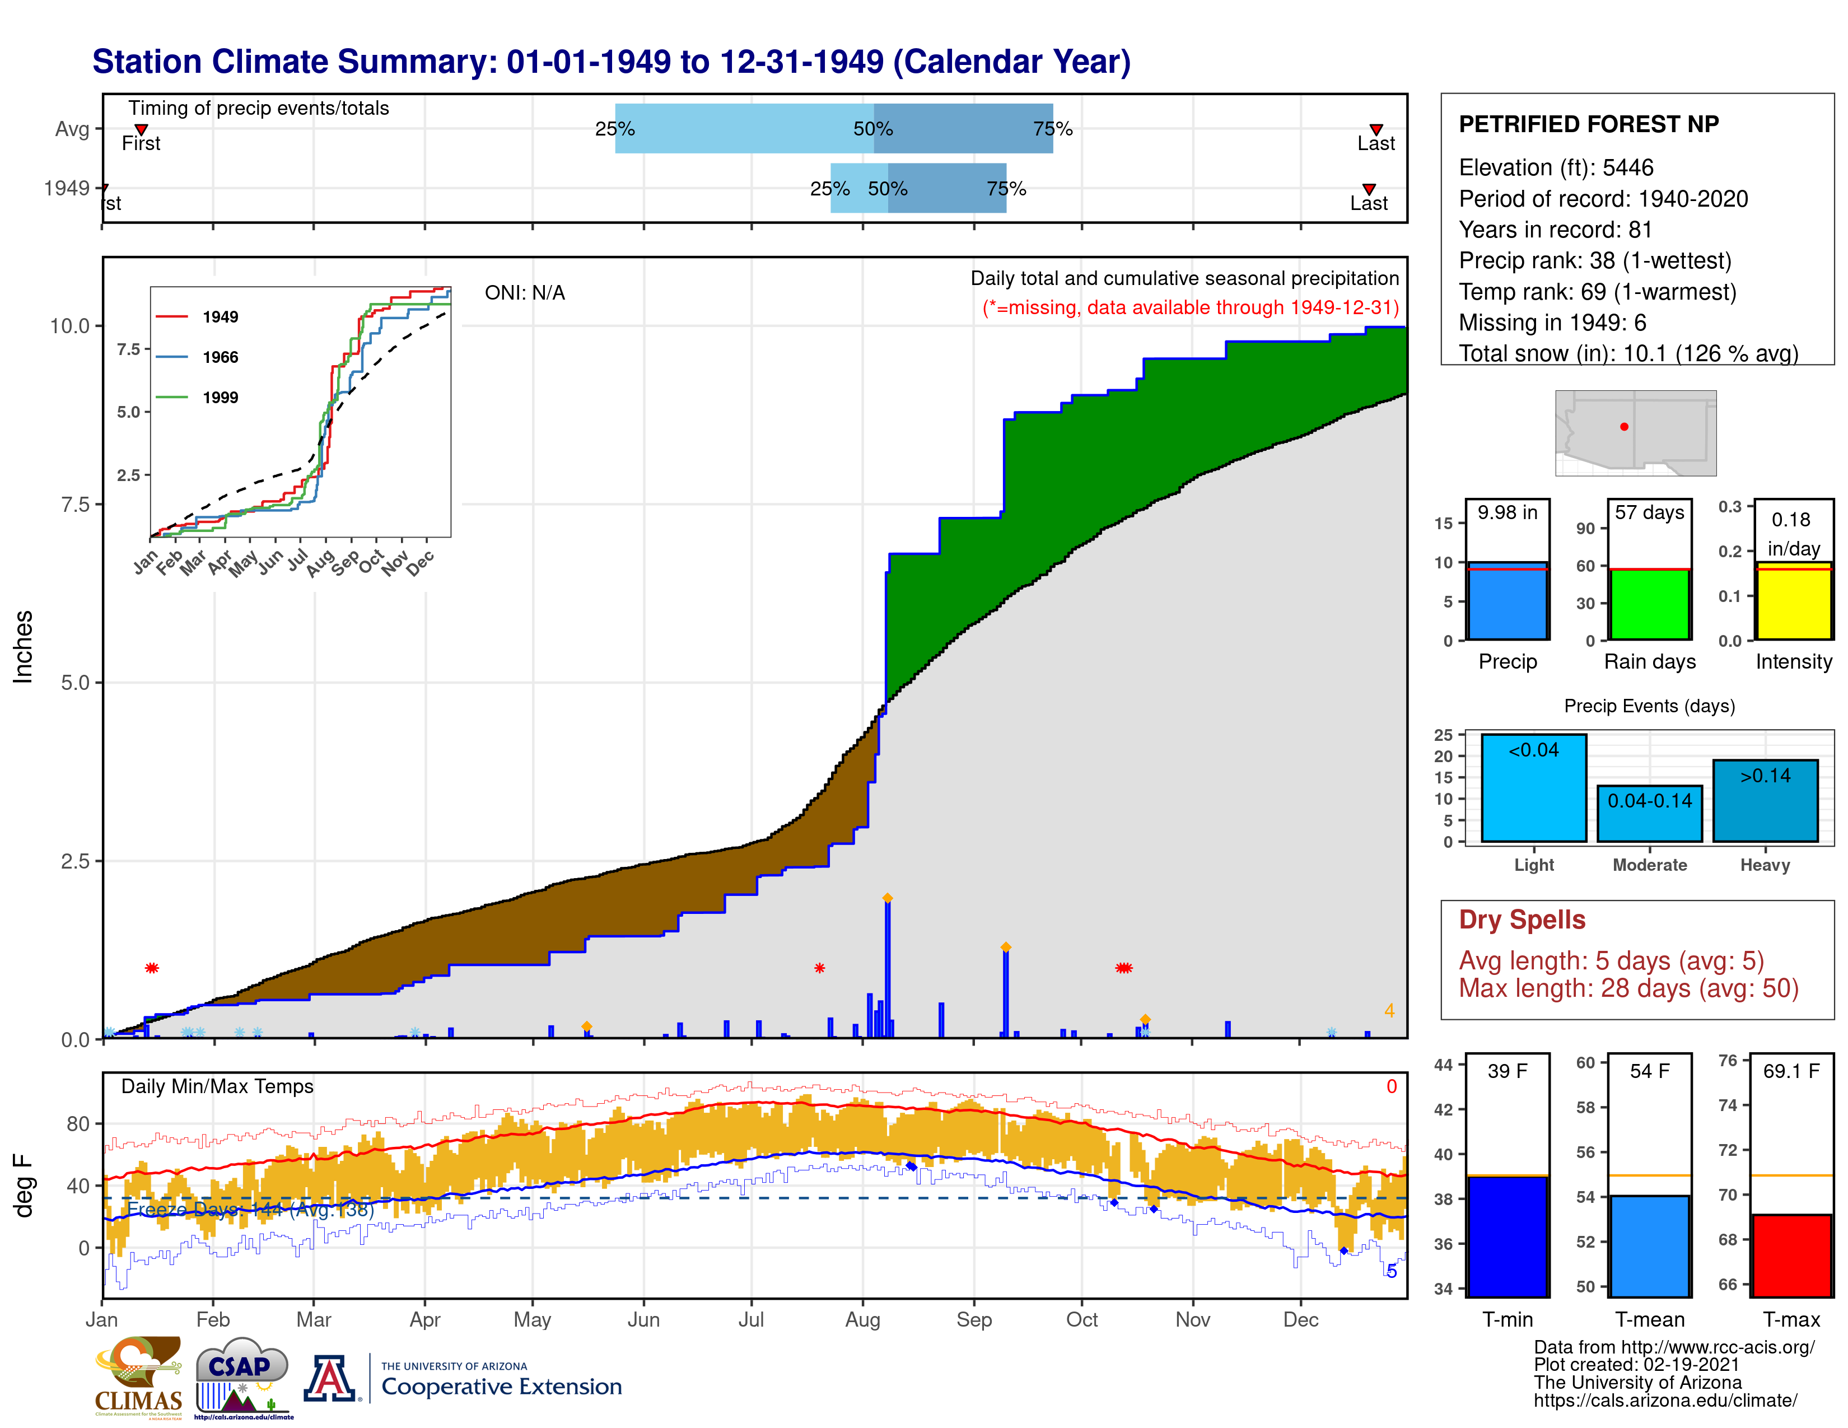
Task: Click the green Rain days bar
Action: [1649, 604]
